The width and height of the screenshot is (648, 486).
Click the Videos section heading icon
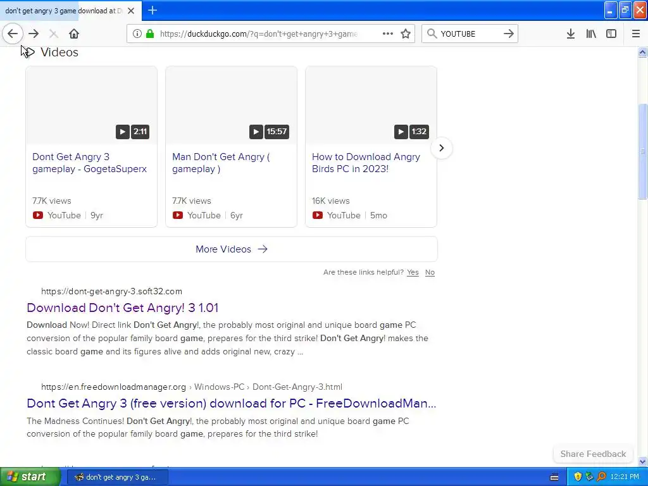pos(30,52)
